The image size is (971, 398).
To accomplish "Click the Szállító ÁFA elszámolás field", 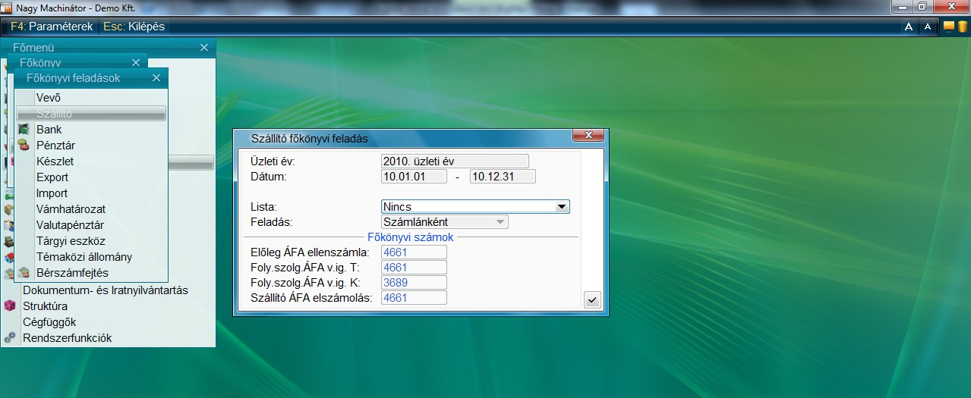I will tap(414, 298).
